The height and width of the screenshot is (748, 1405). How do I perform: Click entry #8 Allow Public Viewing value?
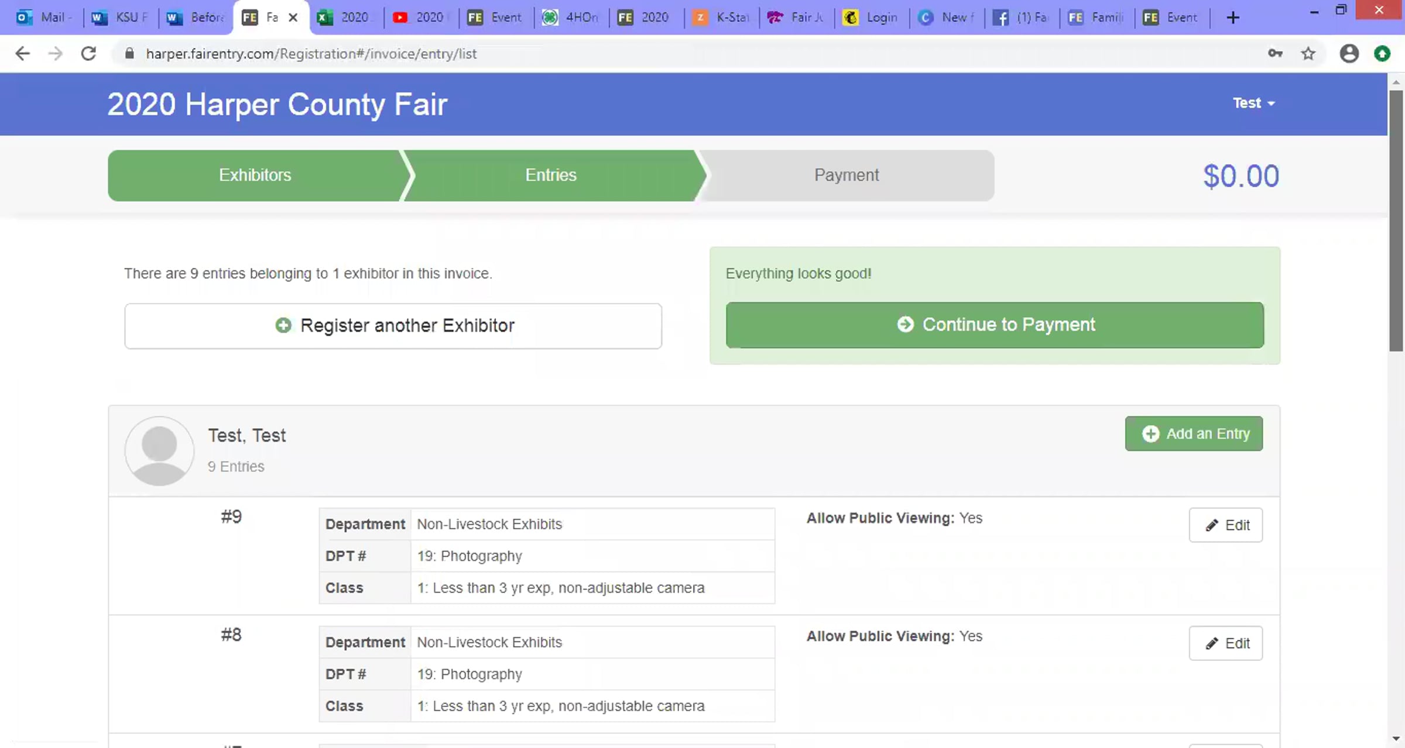[971, 636]
